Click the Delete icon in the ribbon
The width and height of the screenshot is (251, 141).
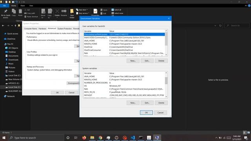(x=57, y=13)
